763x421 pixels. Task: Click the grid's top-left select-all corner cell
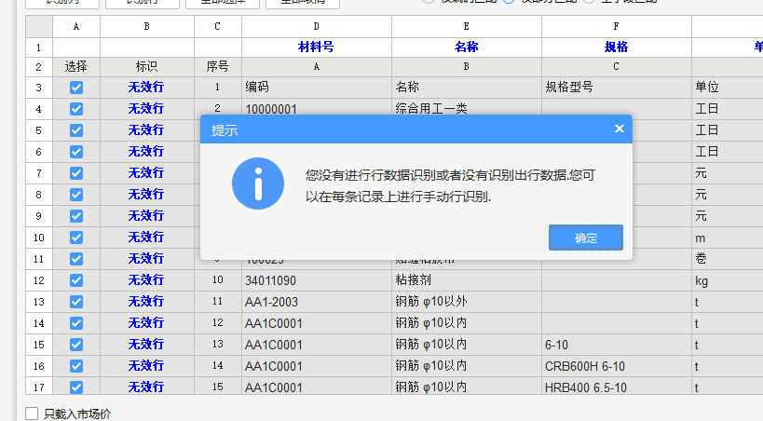click(x=39, y=26)
